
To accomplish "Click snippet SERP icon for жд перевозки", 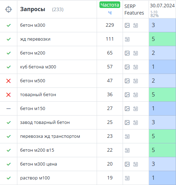I will pyautogui.click(x=127, y=39).
